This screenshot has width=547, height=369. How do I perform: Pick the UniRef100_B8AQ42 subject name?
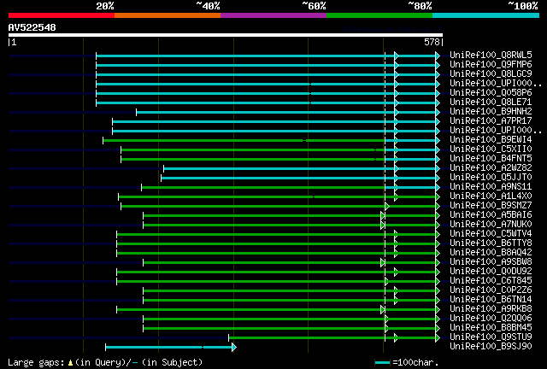click(491, 253)
